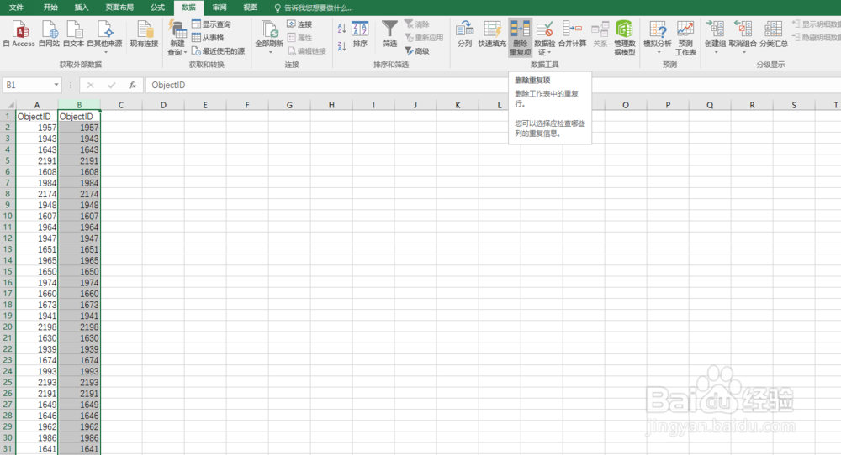Click the Name Box showing B1
Image resolution: width=841 pixels, height=455 pixels.
(x=28, y=85)
